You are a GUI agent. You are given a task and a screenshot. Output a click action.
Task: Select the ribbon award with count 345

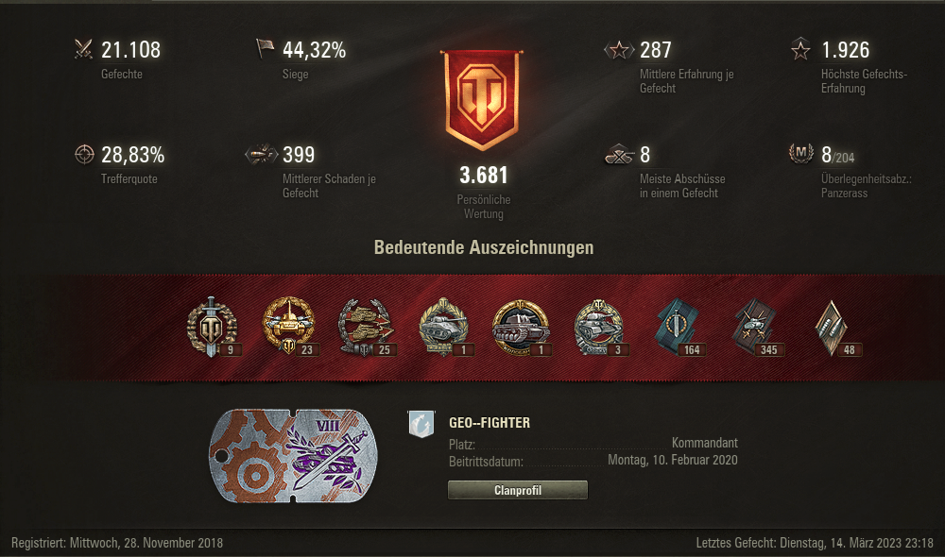tap(755, 327)
